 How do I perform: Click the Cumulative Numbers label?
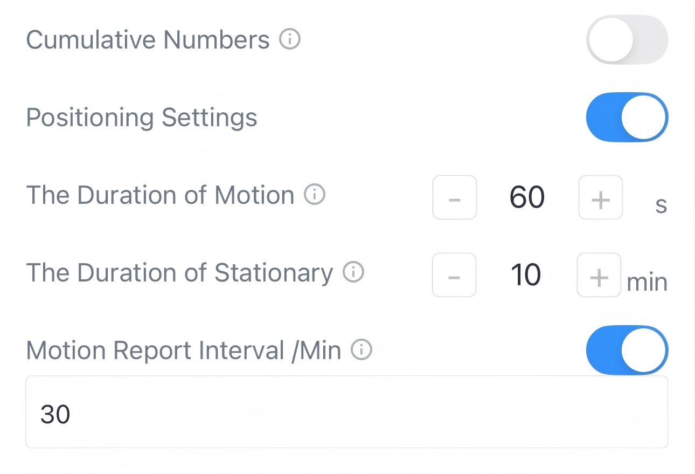point(148,40)
